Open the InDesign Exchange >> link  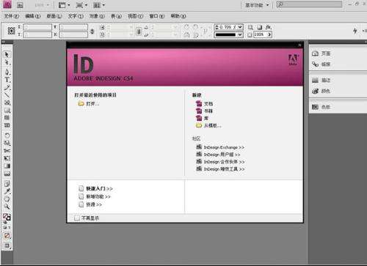point(220,147)
